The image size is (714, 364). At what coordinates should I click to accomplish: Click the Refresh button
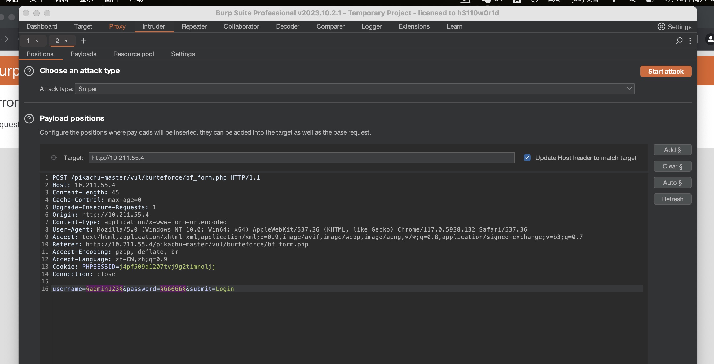pyautogui.click(x=672, y=199)
